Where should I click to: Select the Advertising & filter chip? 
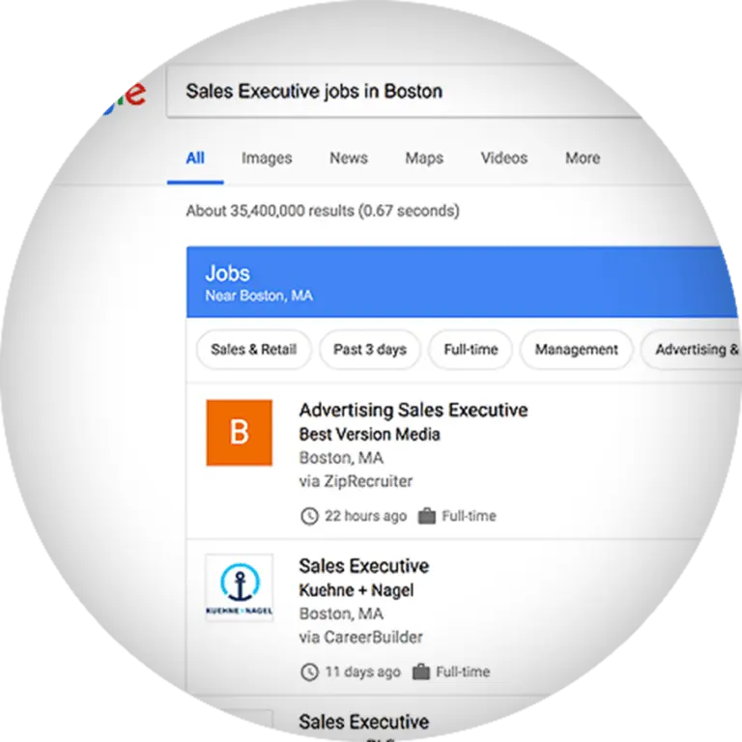pos(692,350)
